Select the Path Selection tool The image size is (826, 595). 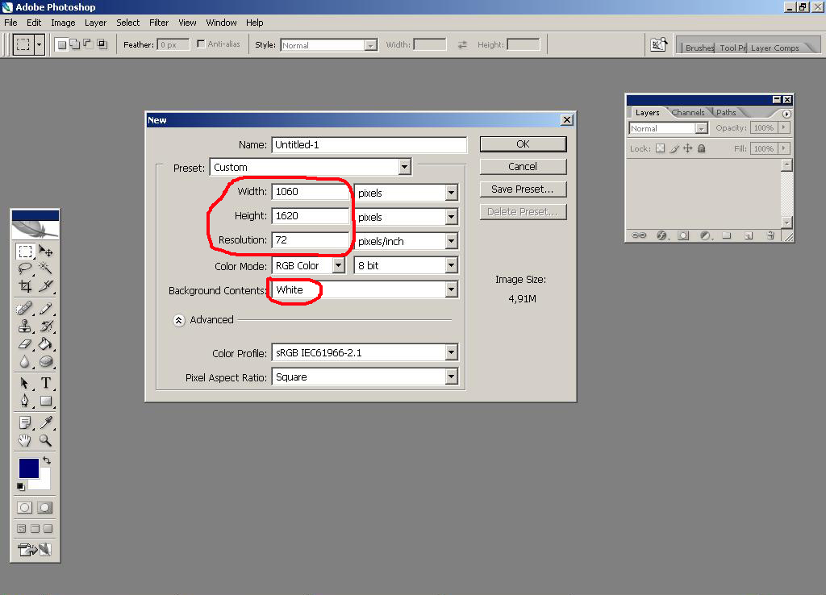[25, 383]
